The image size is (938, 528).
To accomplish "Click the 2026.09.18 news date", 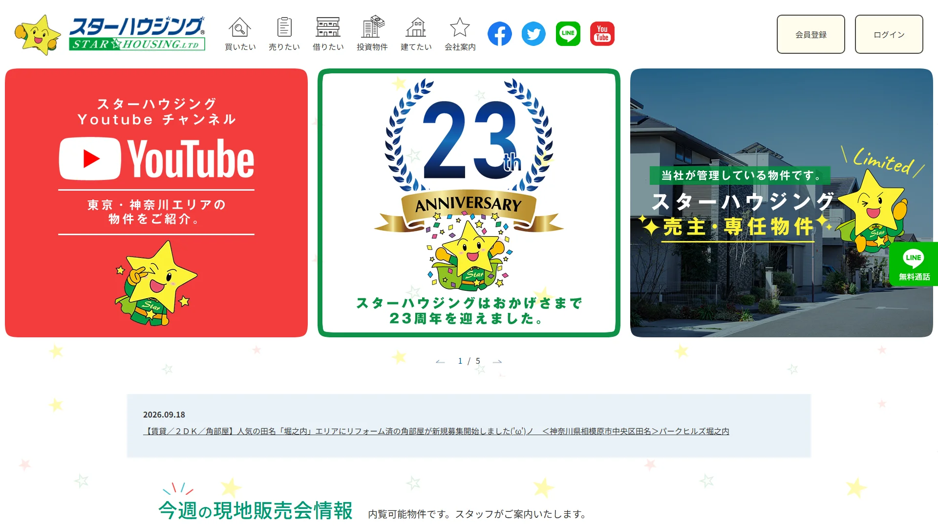I will (x=164, y=415).
